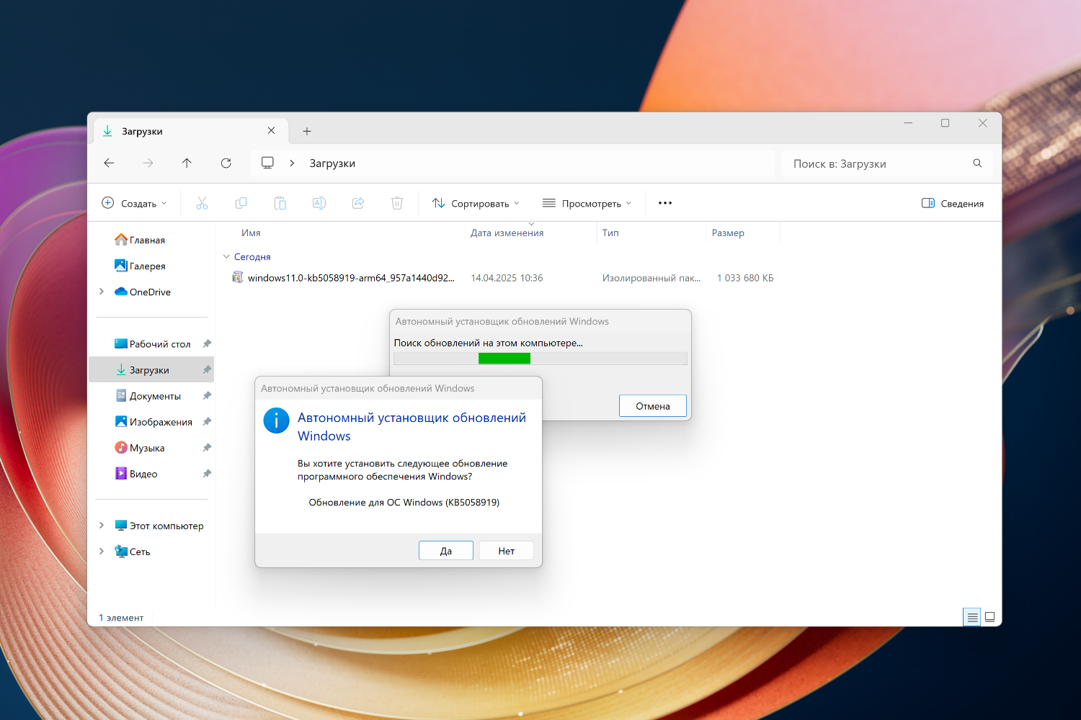Image resolution: width=1081 pixels, height=720 pixels.
Task: Unpin Видео from quick access
Action: [x=207, y=473]
